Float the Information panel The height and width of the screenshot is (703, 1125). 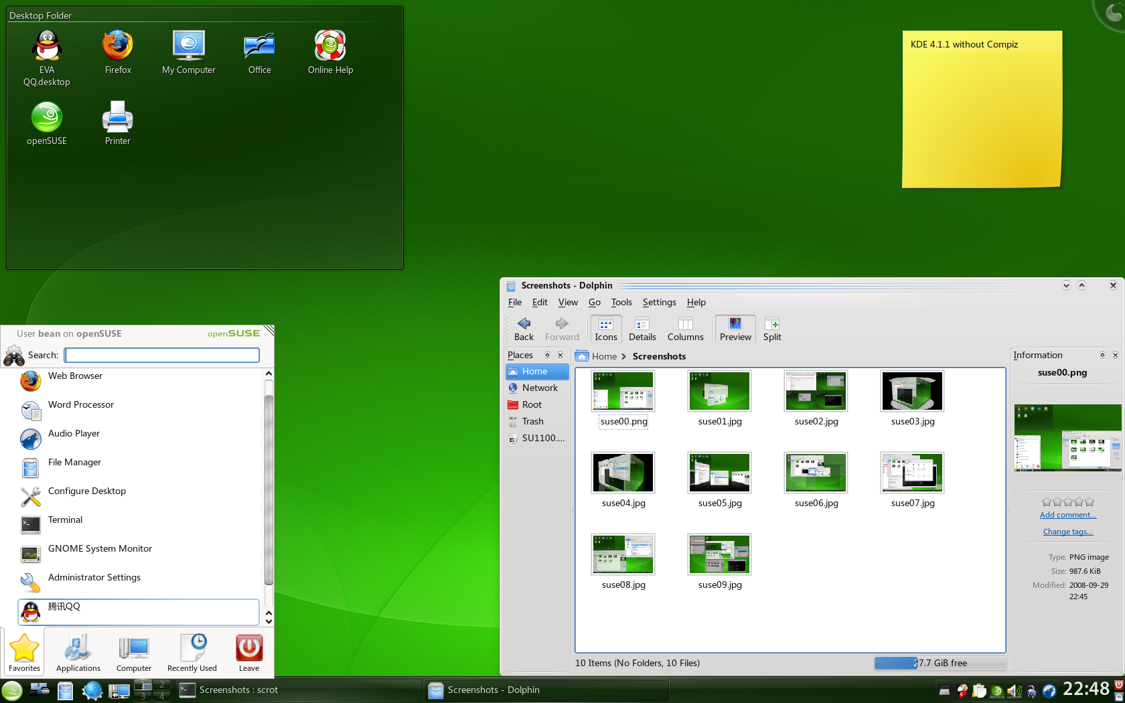[1102, 356]
